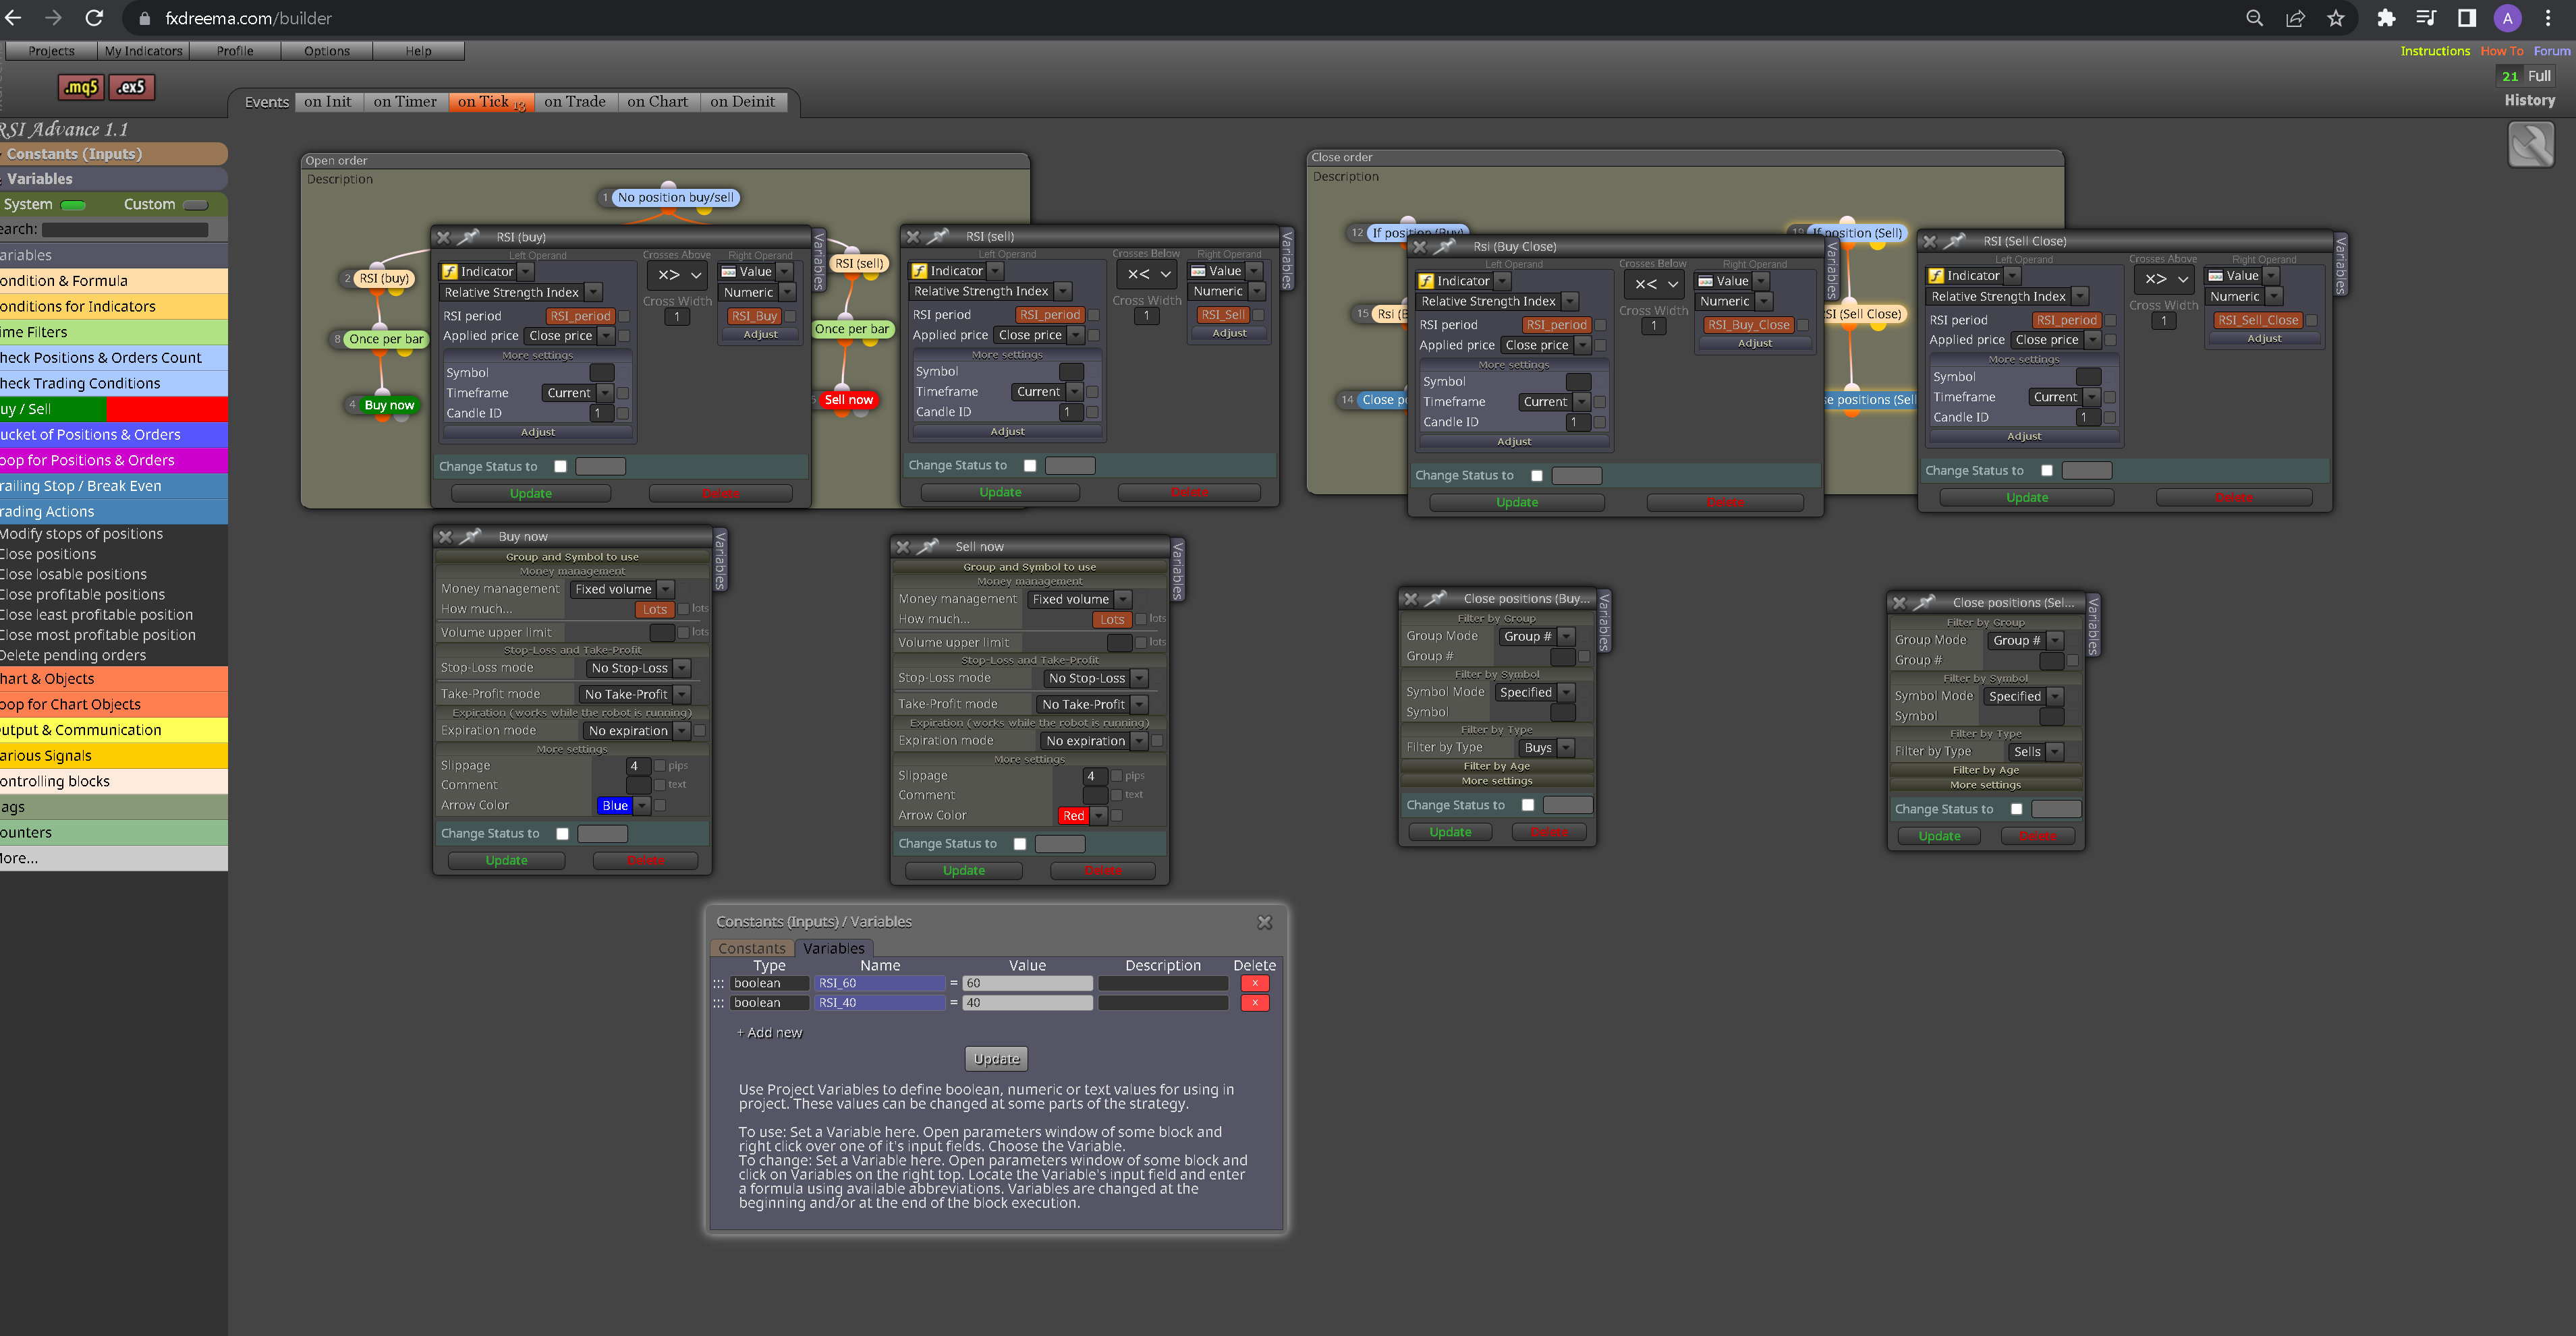2576x1336 pixels.
Task: Switch to Constants tab in dialog
Action: [x=752, y=948]
